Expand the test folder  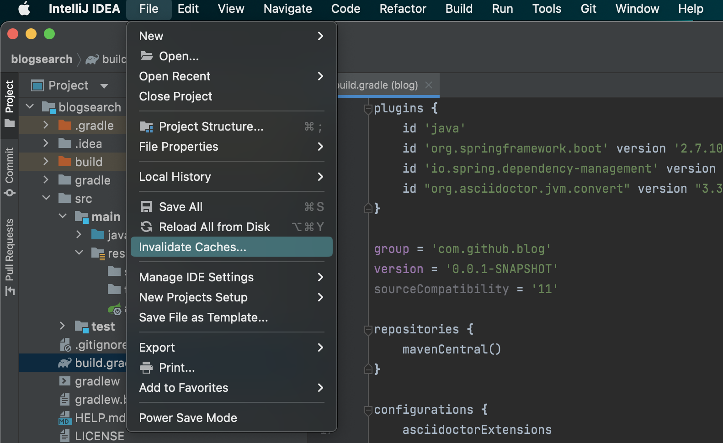coord(62,326)
